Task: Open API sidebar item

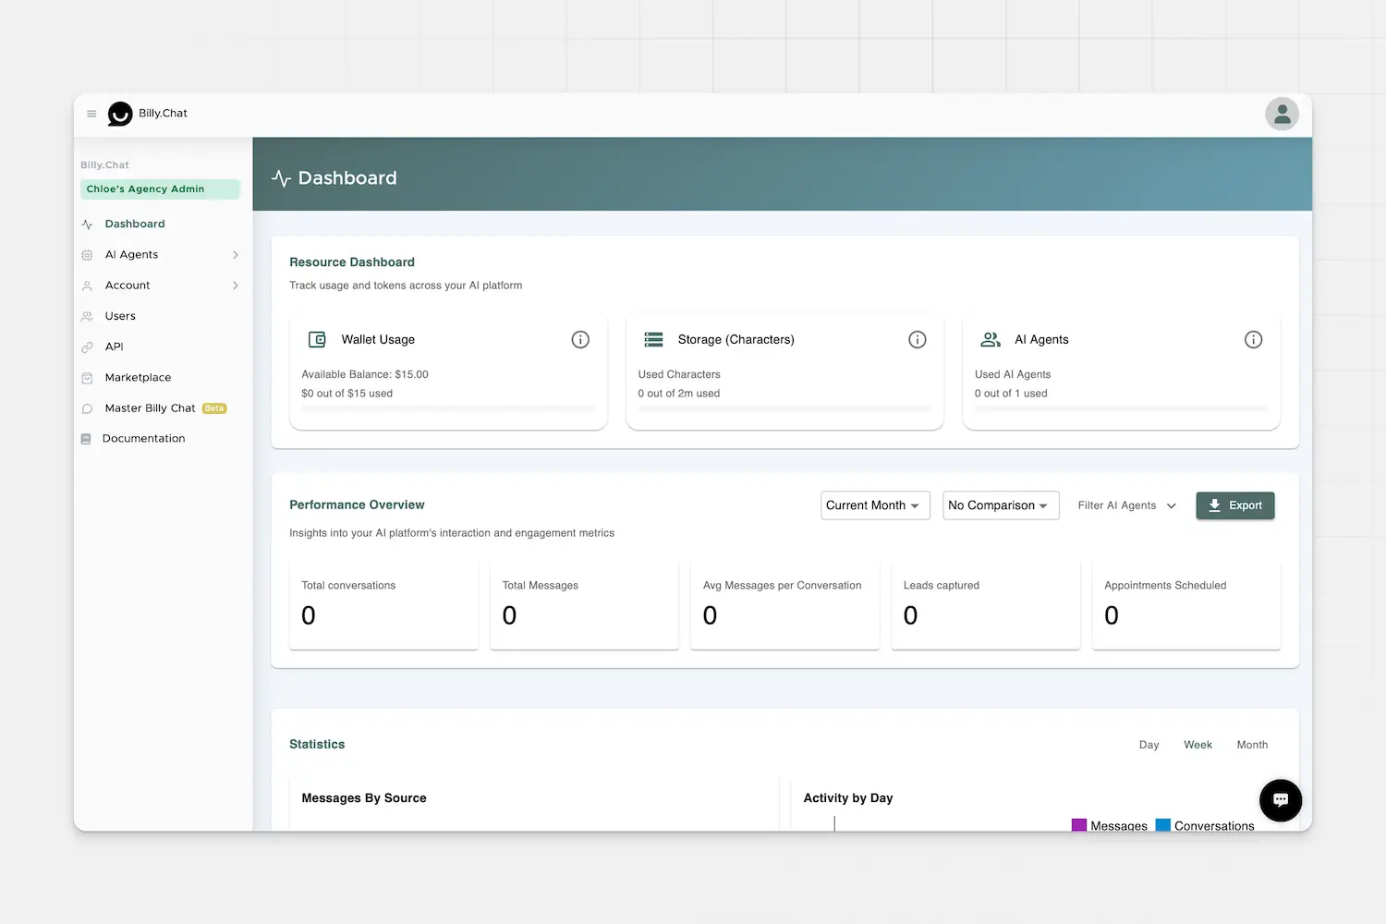Action: [x=114, y=347]
